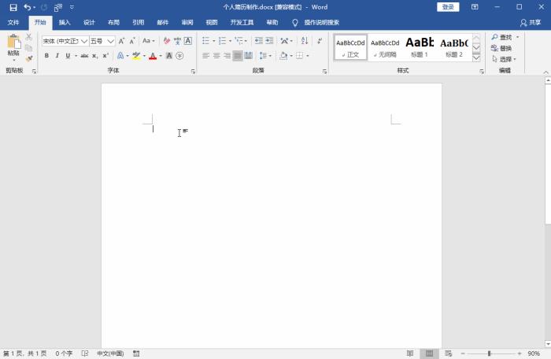The image size is (551, 359).
Task: Select the Format Painter brush icon
Action: 29,58
